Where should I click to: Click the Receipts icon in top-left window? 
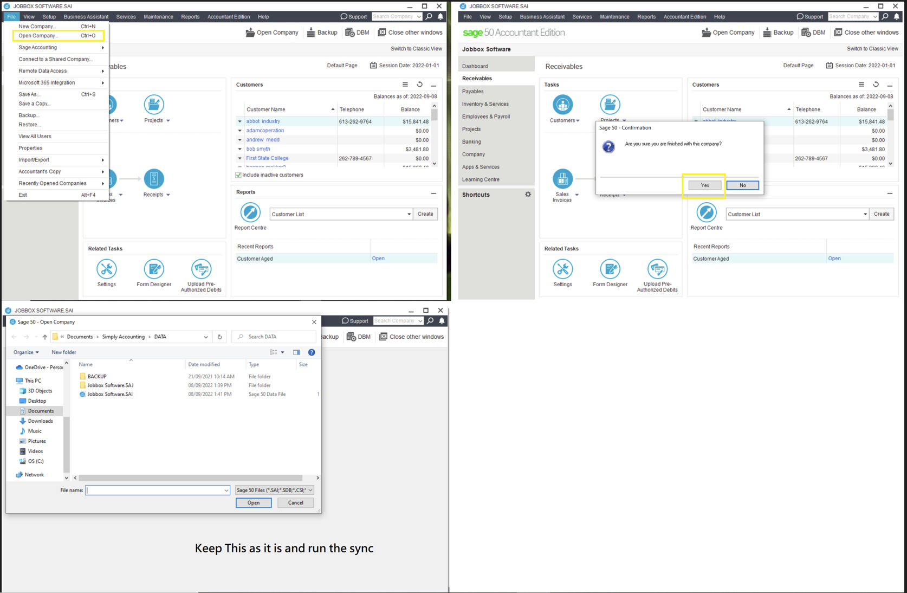pos(154,178)
